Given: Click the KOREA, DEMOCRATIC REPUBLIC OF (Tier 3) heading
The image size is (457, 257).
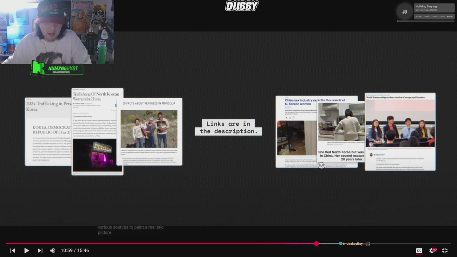Looking at the screenshot, I should click(x=52, y=130).
